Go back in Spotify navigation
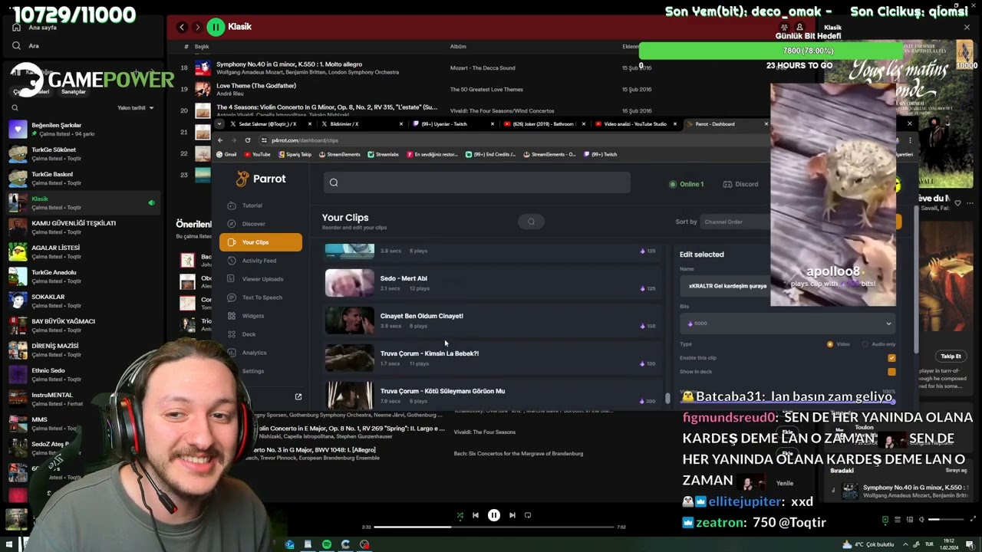The image size is (982, 552). click(182, 27)
